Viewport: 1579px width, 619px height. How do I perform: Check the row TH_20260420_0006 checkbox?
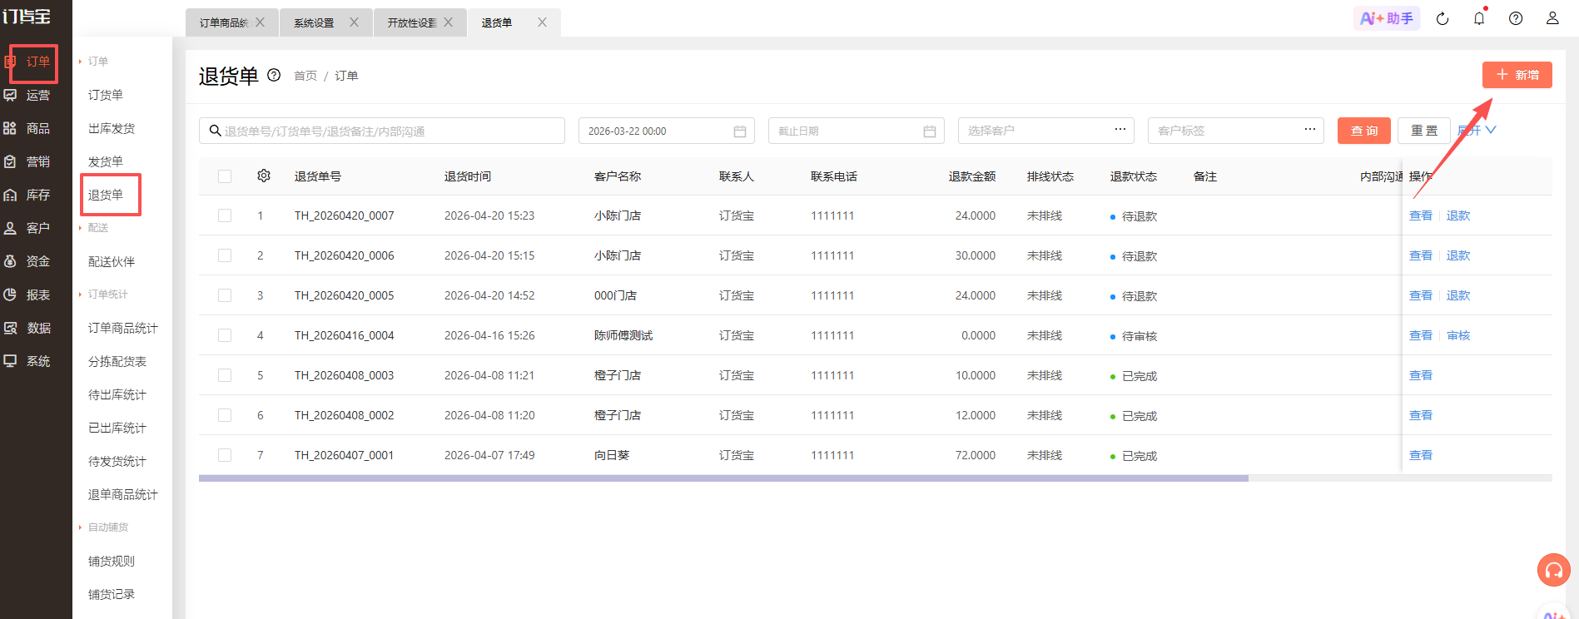coord(225,255)
